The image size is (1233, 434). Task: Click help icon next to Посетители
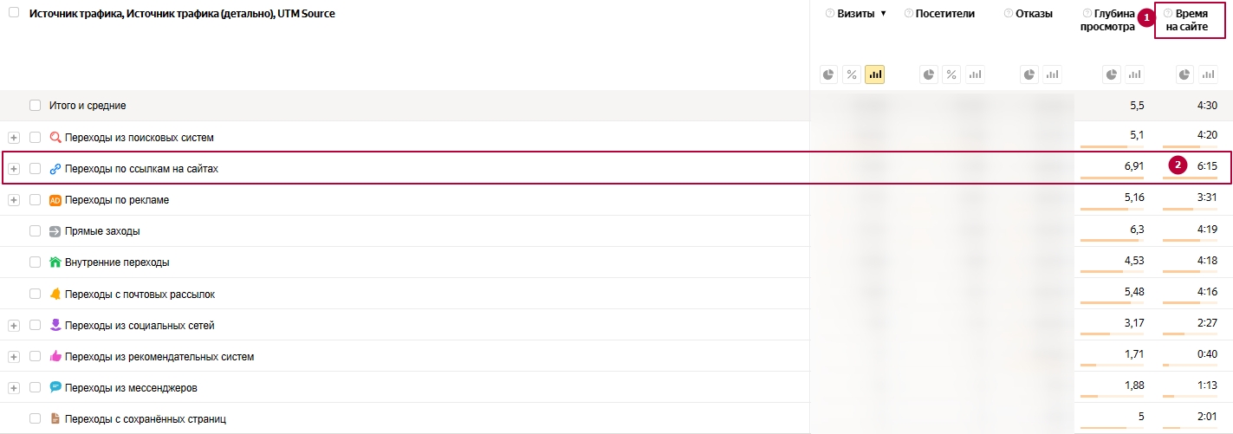tap(908, 14)
